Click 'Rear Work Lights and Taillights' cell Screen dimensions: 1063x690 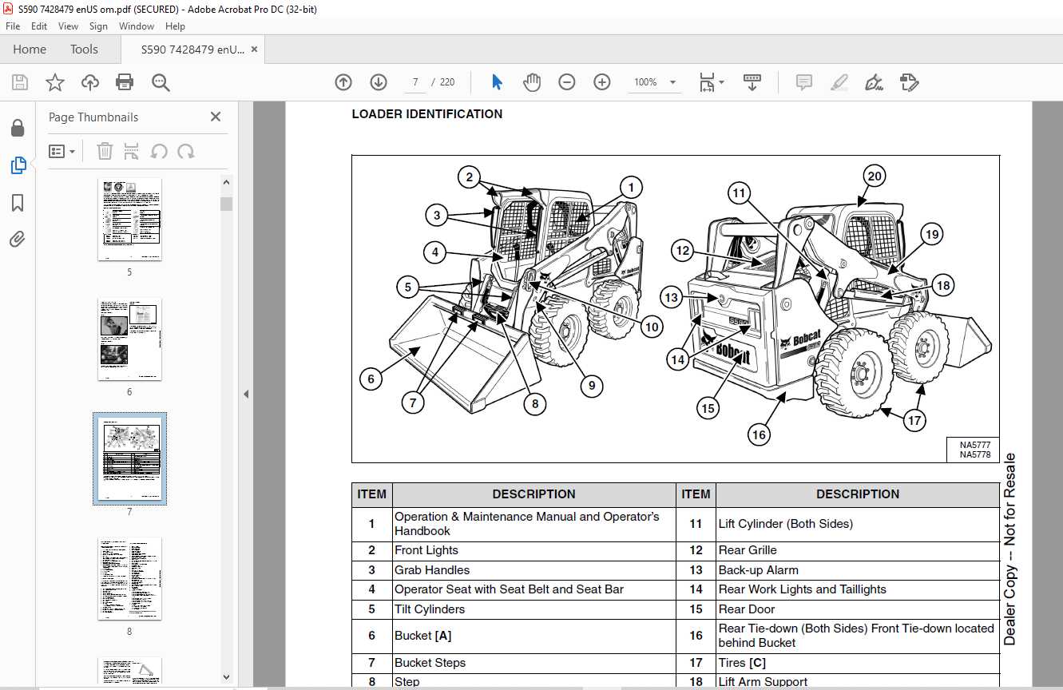(x=858, y=589)
